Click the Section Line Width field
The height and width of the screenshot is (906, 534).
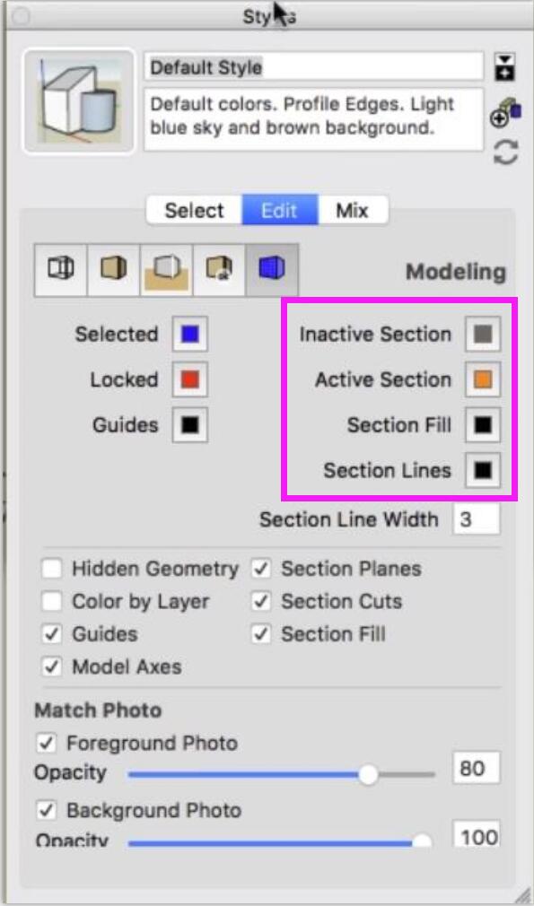[x=477, y=519]
